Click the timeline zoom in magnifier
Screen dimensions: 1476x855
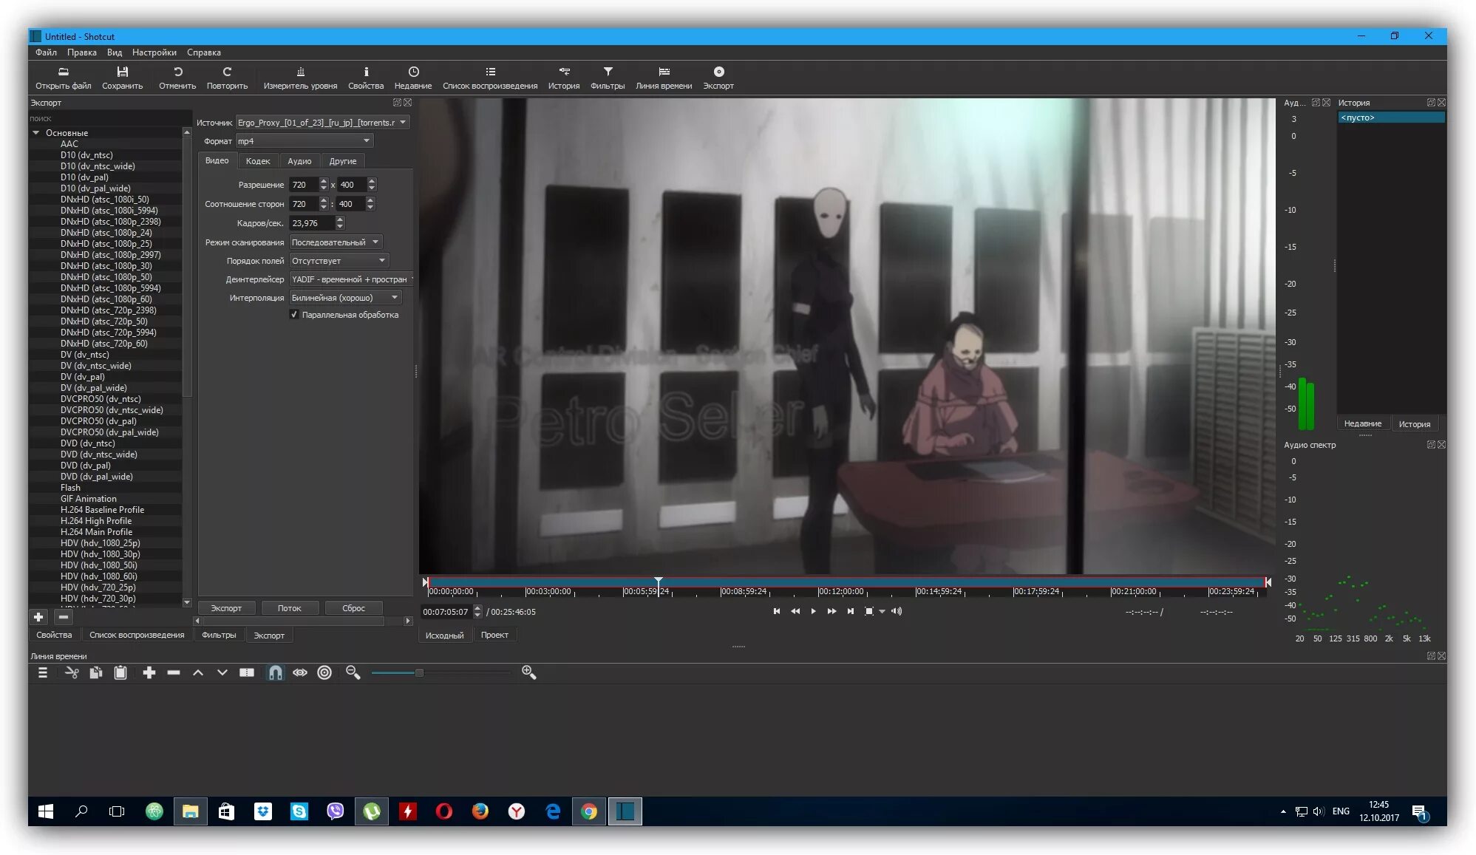528,672
